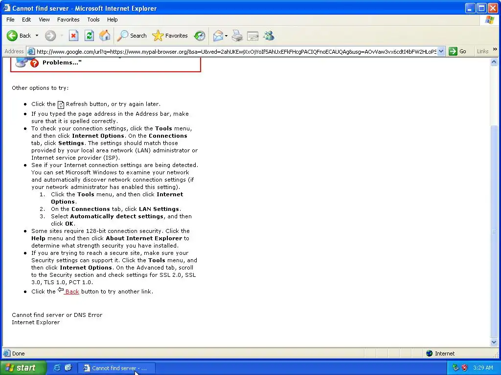Viewport: 501px width, 375px height.
Task: Expand the Mail dropdown arrow
Action: click(226, 36)
